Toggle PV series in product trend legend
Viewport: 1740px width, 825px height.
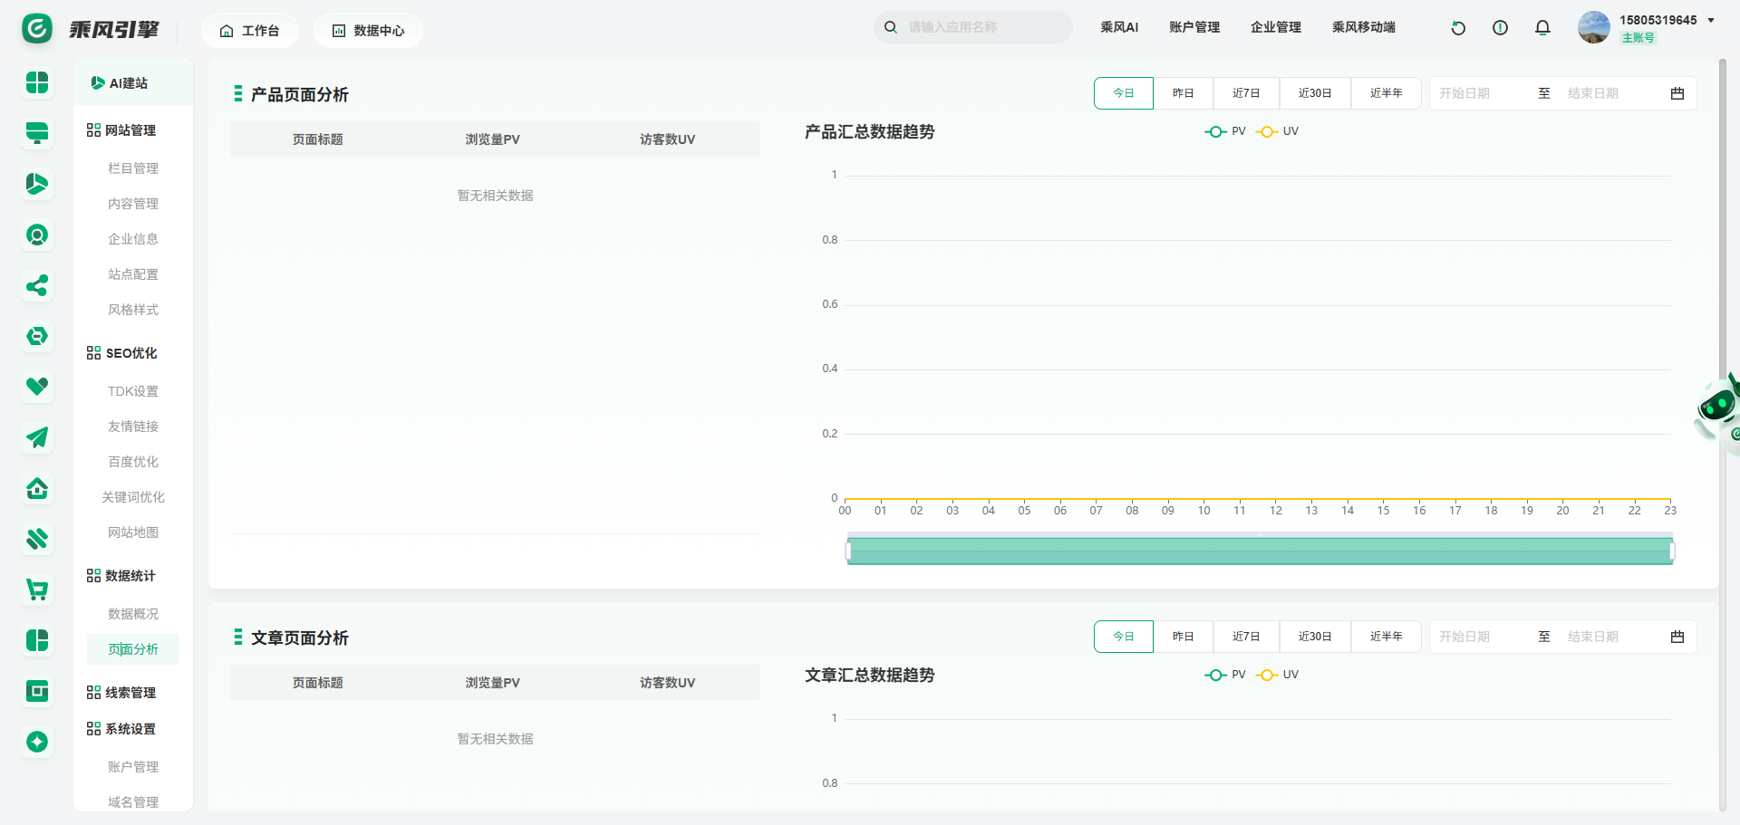click(x=1225, y=131)
